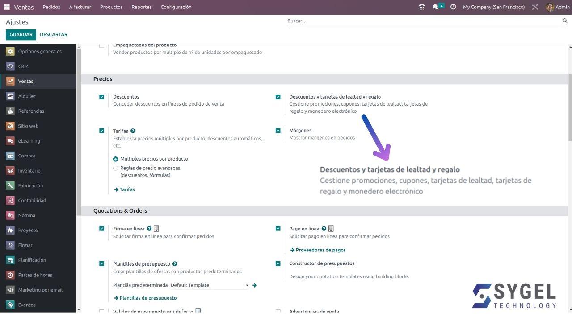Toggle Constructor de presupuestos checkbox
Image resolution: width=572 pixels, height=321 pixels.
pyautogui.click(x=278, y=263)
